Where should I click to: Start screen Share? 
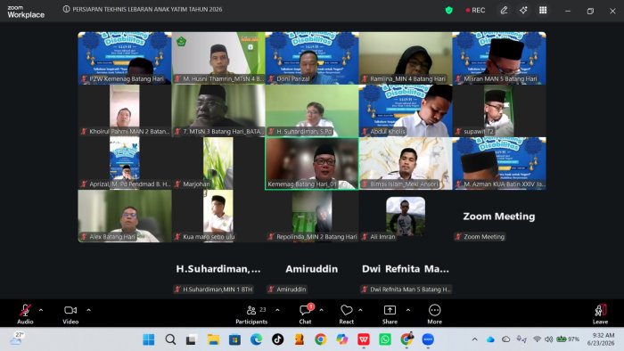pyautogui.click(x=390, y=314)
